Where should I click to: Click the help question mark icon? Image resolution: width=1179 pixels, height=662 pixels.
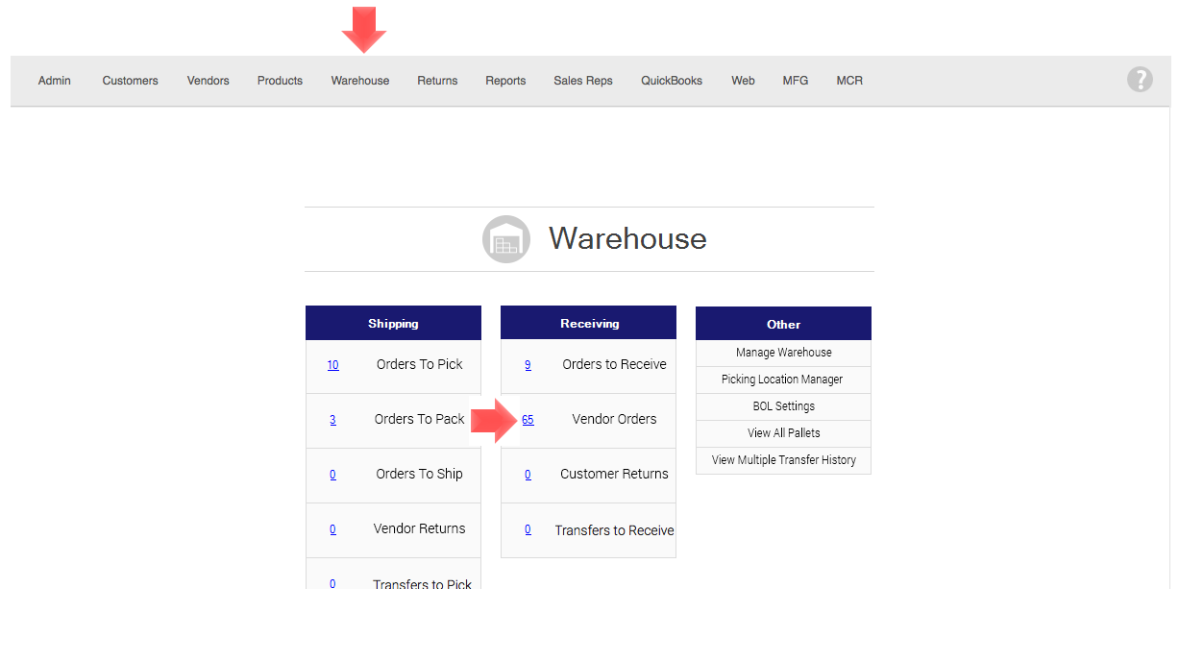(1139, 80)
